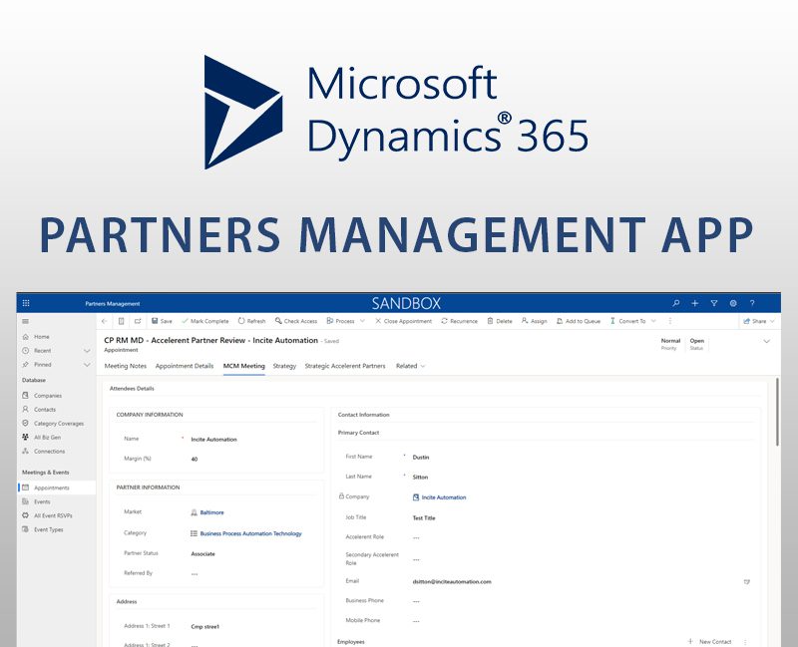Click the form vertical scrollbar
798x647 pixels.
pos(777,412)
